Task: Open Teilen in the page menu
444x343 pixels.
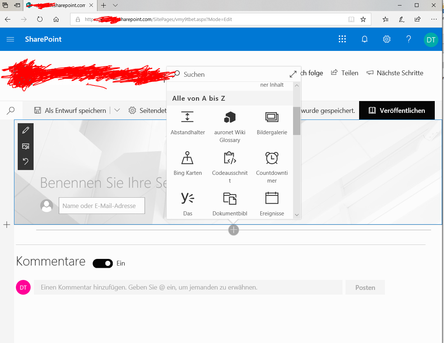Action: pyautogui.click(x=345, y=73)
